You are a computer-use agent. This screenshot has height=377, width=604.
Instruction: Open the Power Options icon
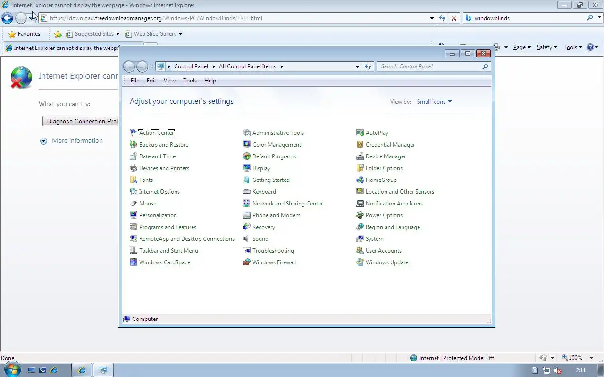[x=360, y=215]
